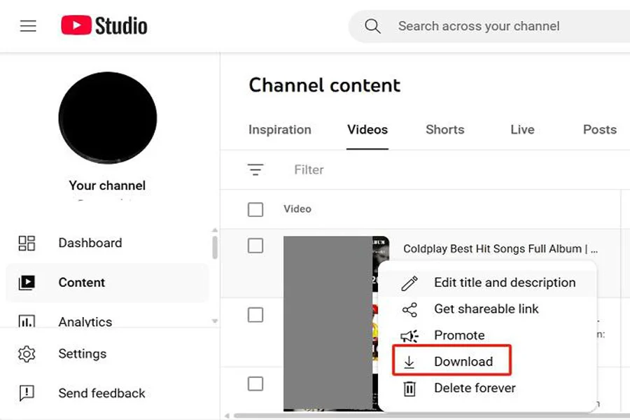Click the YouTube Studio logo

coord(104,26)
